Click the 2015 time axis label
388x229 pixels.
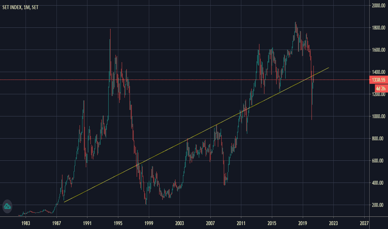click(x=272, y=223)
